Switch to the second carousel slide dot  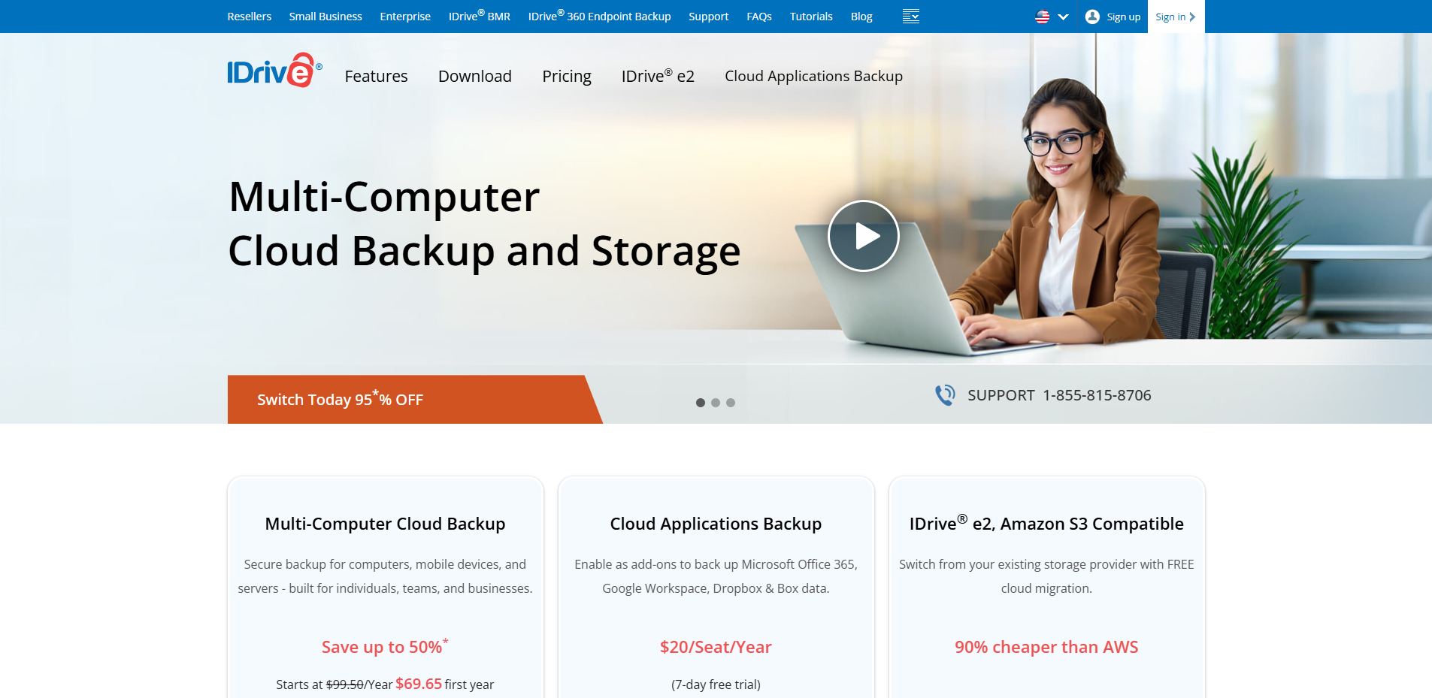click(715, 403)
